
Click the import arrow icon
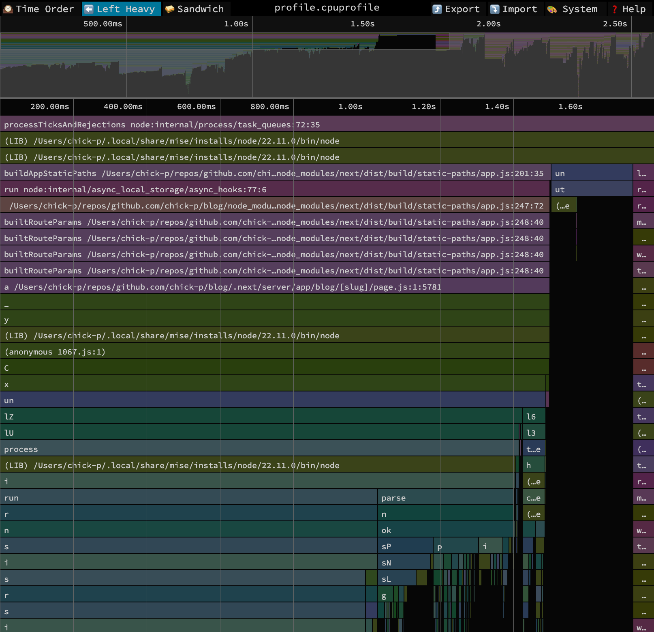point(494,9)
